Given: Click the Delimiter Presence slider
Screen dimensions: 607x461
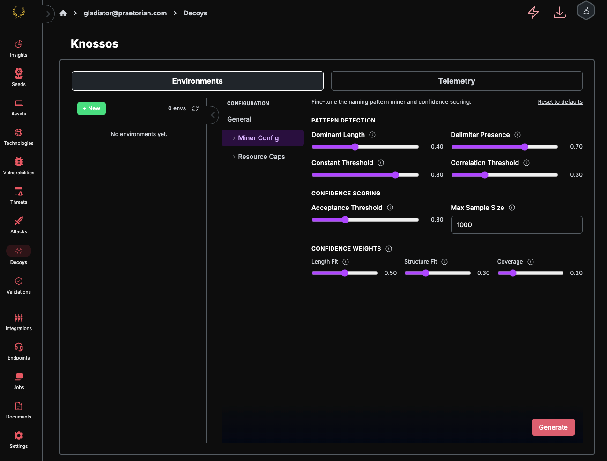Looking at the screenshot, I should tap(504, 147).
